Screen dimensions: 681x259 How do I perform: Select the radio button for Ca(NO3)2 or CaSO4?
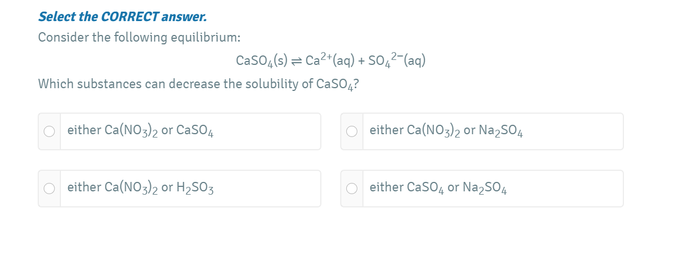[50, 131]
